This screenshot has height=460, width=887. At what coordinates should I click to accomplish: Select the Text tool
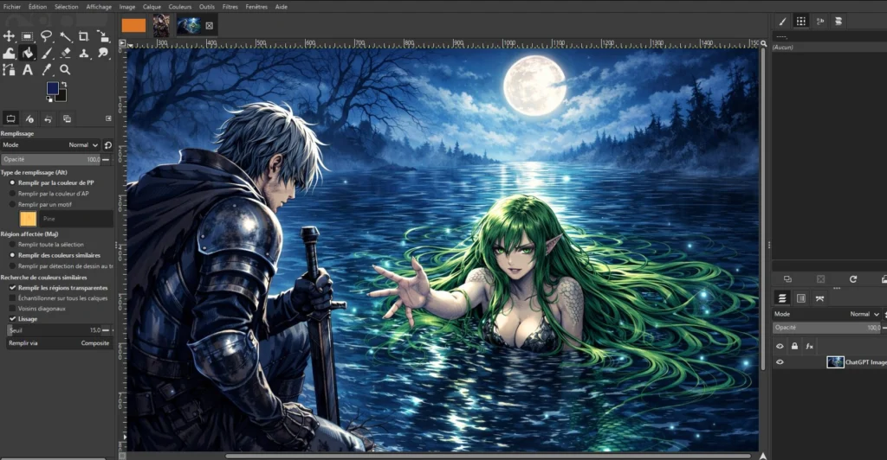coord(28,69)
